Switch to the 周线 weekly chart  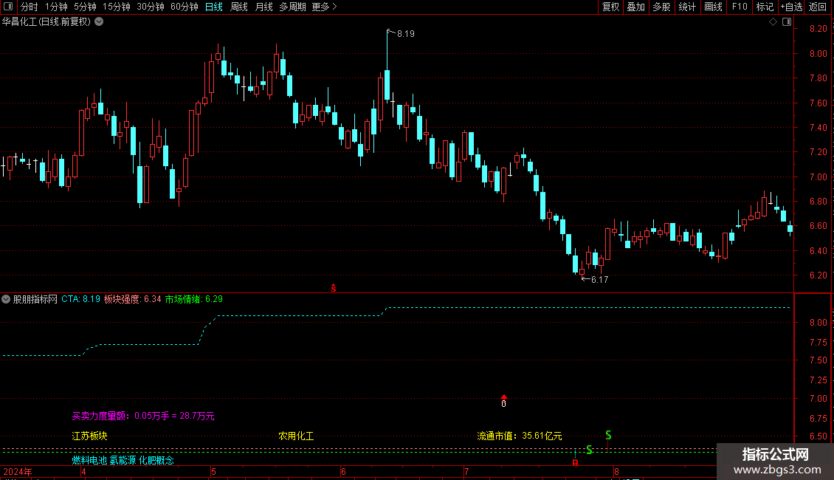coord(239,7)
